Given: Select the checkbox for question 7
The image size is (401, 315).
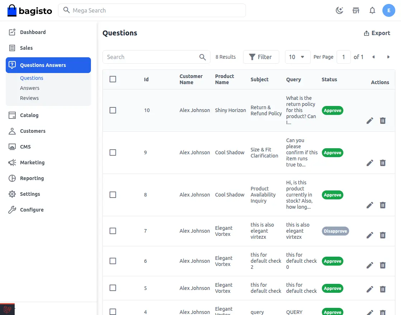Looking at the screenshot, I should pos(113,231).
